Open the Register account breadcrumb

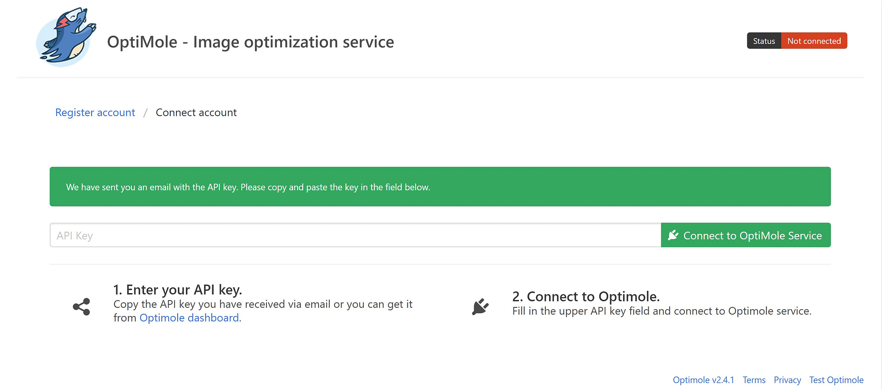[95, 112]
